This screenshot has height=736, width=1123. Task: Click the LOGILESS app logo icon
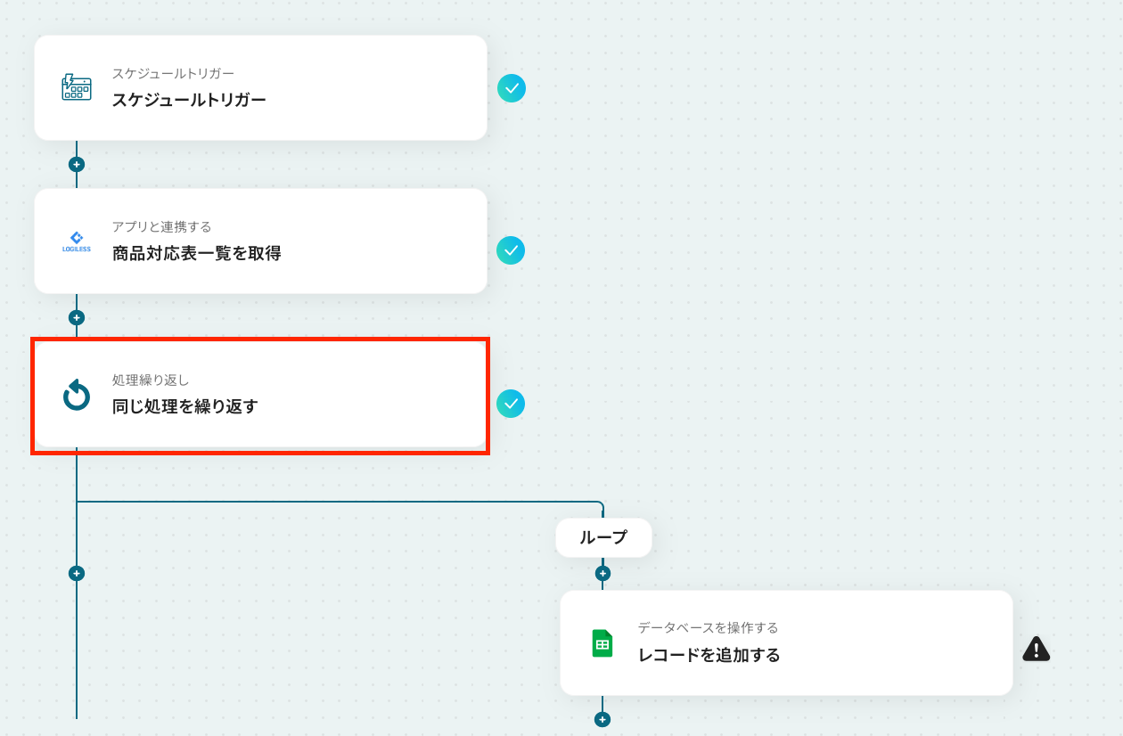pos(77,241)
